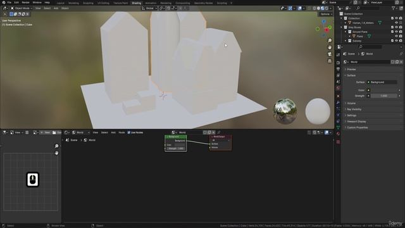Select solid viewport shading
The height and width of the screenshot is (228, 405).
(x=318, y=8)
